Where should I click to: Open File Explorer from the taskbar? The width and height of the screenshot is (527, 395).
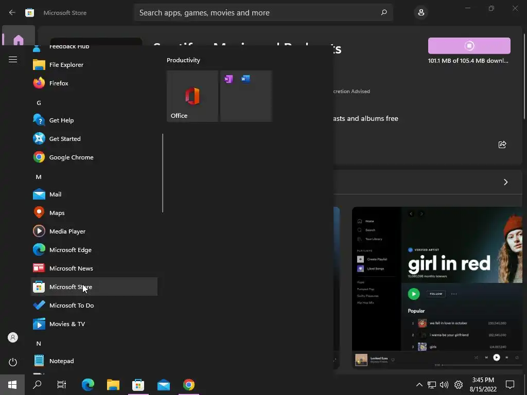coord(113,385)
